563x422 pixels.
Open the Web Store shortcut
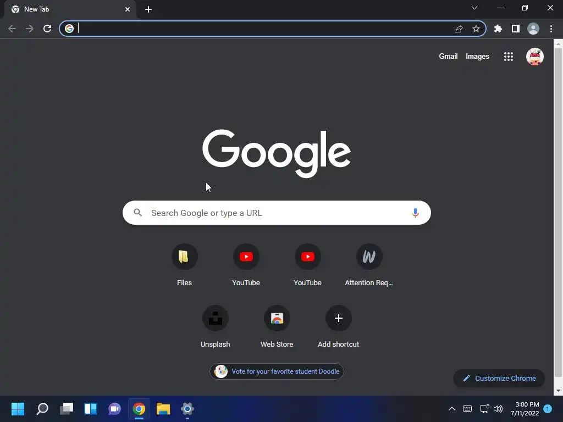click(x=277, y=327)
